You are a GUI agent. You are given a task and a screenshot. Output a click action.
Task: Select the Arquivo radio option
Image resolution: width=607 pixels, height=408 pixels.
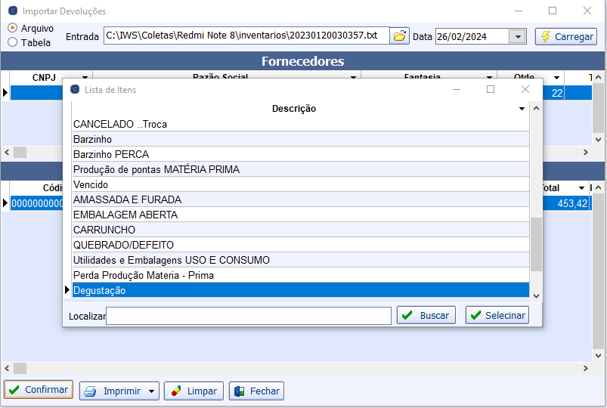coord(13,28)
